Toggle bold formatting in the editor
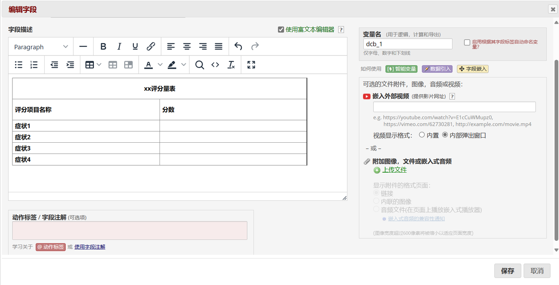 coord(103,46)
